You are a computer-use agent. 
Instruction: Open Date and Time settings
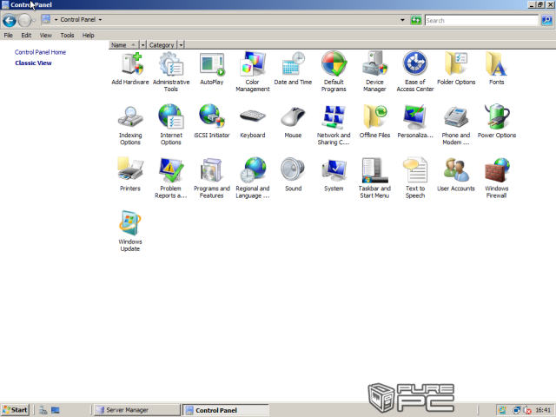point(293,69)
